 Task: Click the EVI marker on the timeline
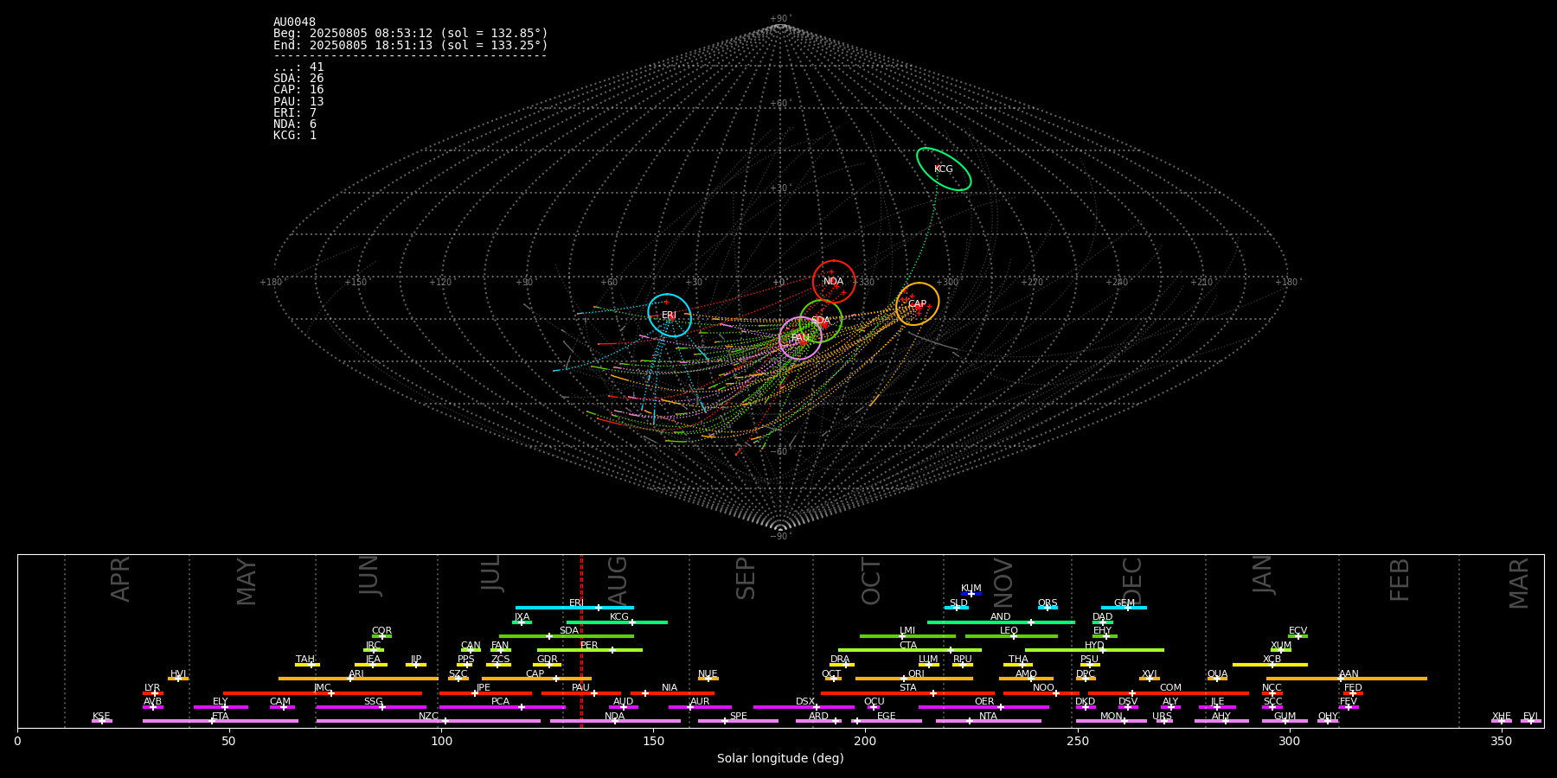(1531, 721)
